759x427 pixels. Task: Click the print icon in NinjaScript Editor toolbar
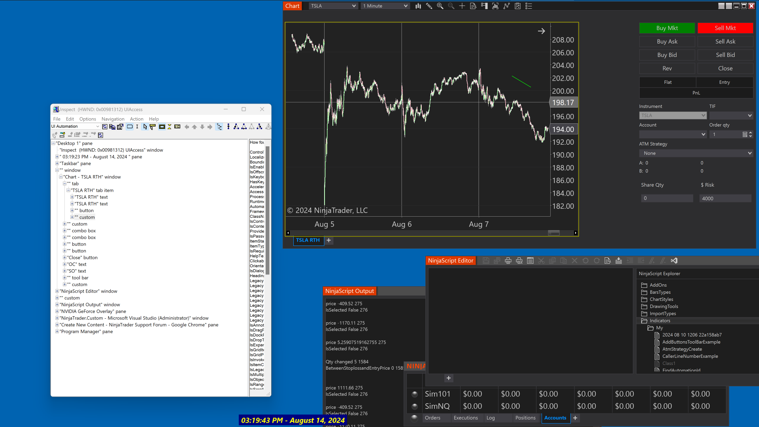508,261
